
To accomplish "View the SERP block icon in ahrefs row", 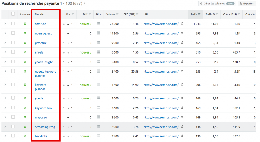I will (x=99, y=52).
